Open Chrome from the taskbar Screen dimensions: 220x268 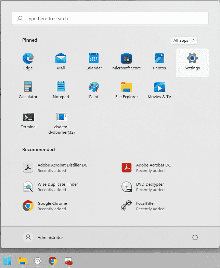tap(53, 261)
